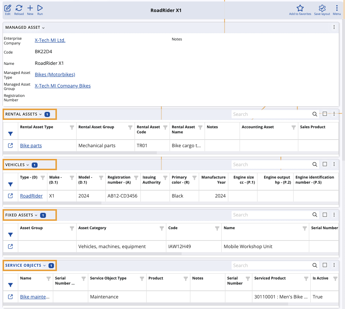Save layout gear icon
Image resolution: width=345 pixels, height=309 pixels.
click(322, 10)
